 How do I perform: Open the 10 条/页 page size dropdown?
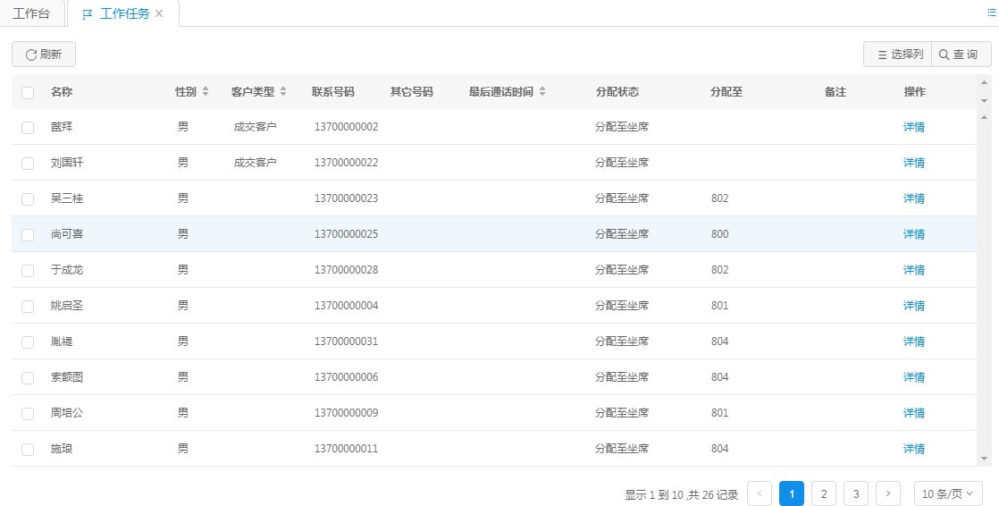point(948,493)
